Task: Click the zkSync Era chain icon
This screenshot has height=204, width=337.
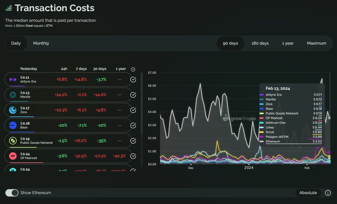Action: click(x=13, y=80)
